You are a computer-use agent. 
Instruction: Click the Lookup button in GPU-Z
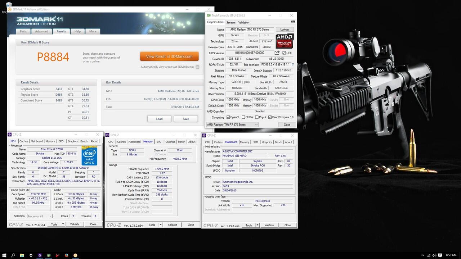[285, 29]
